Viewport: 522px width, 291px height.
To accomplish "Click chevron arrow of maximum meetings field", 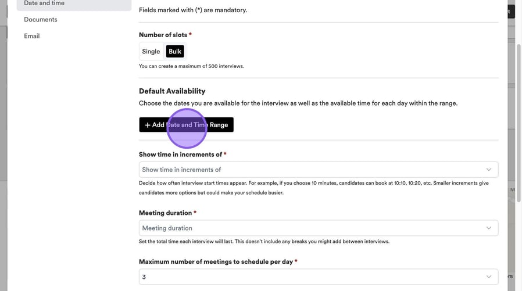I will pyautogui.click(x=488, y=277).
